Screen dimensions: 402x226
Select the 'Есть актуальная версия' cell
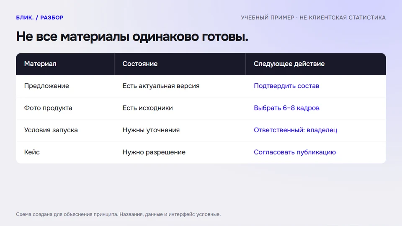coord(180,86)
